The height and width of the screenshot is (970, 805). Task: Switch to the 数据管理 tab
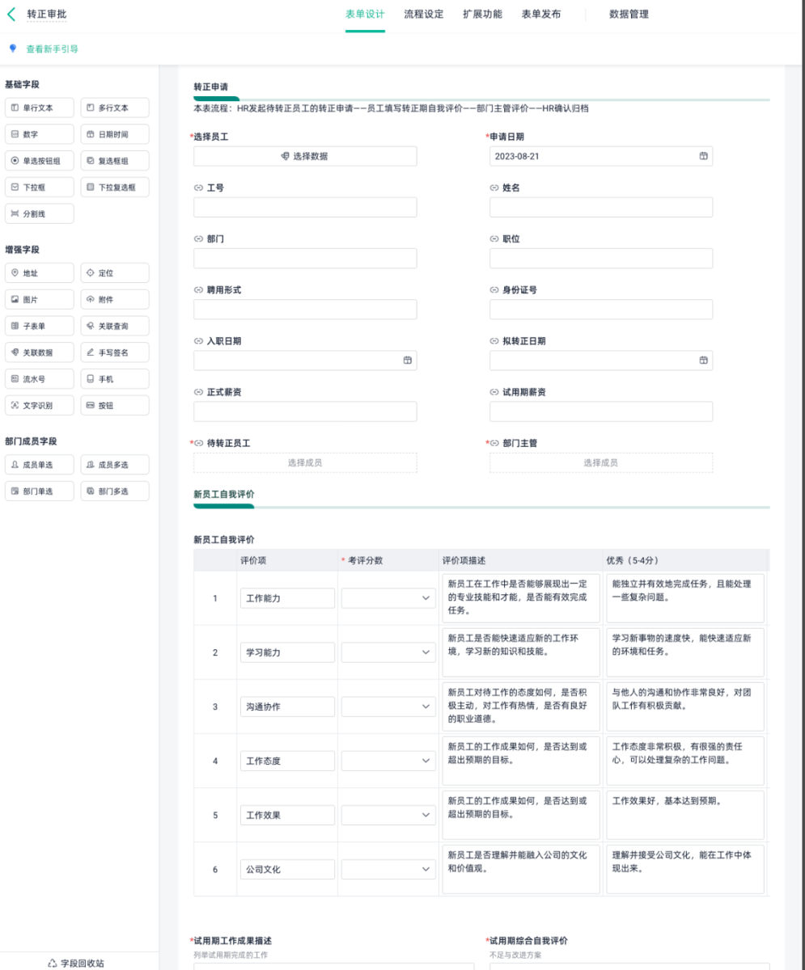(x=629, y=15)
